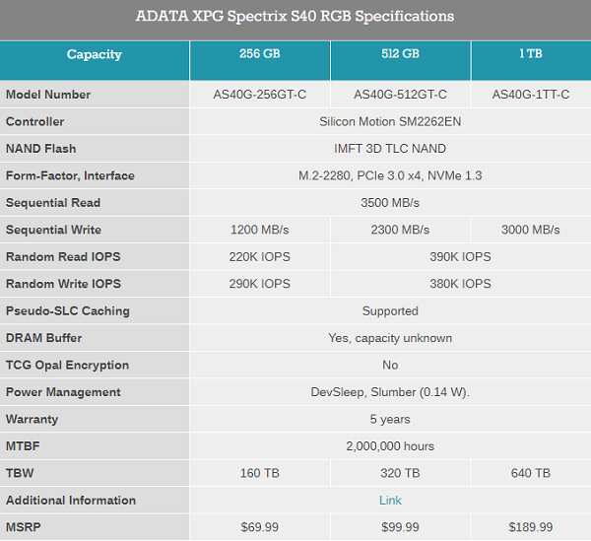Image resolution: width=591 pixels, height=541 pixels.
Task: Click the Form-Factor, Interface label
Action: point(70,175)
